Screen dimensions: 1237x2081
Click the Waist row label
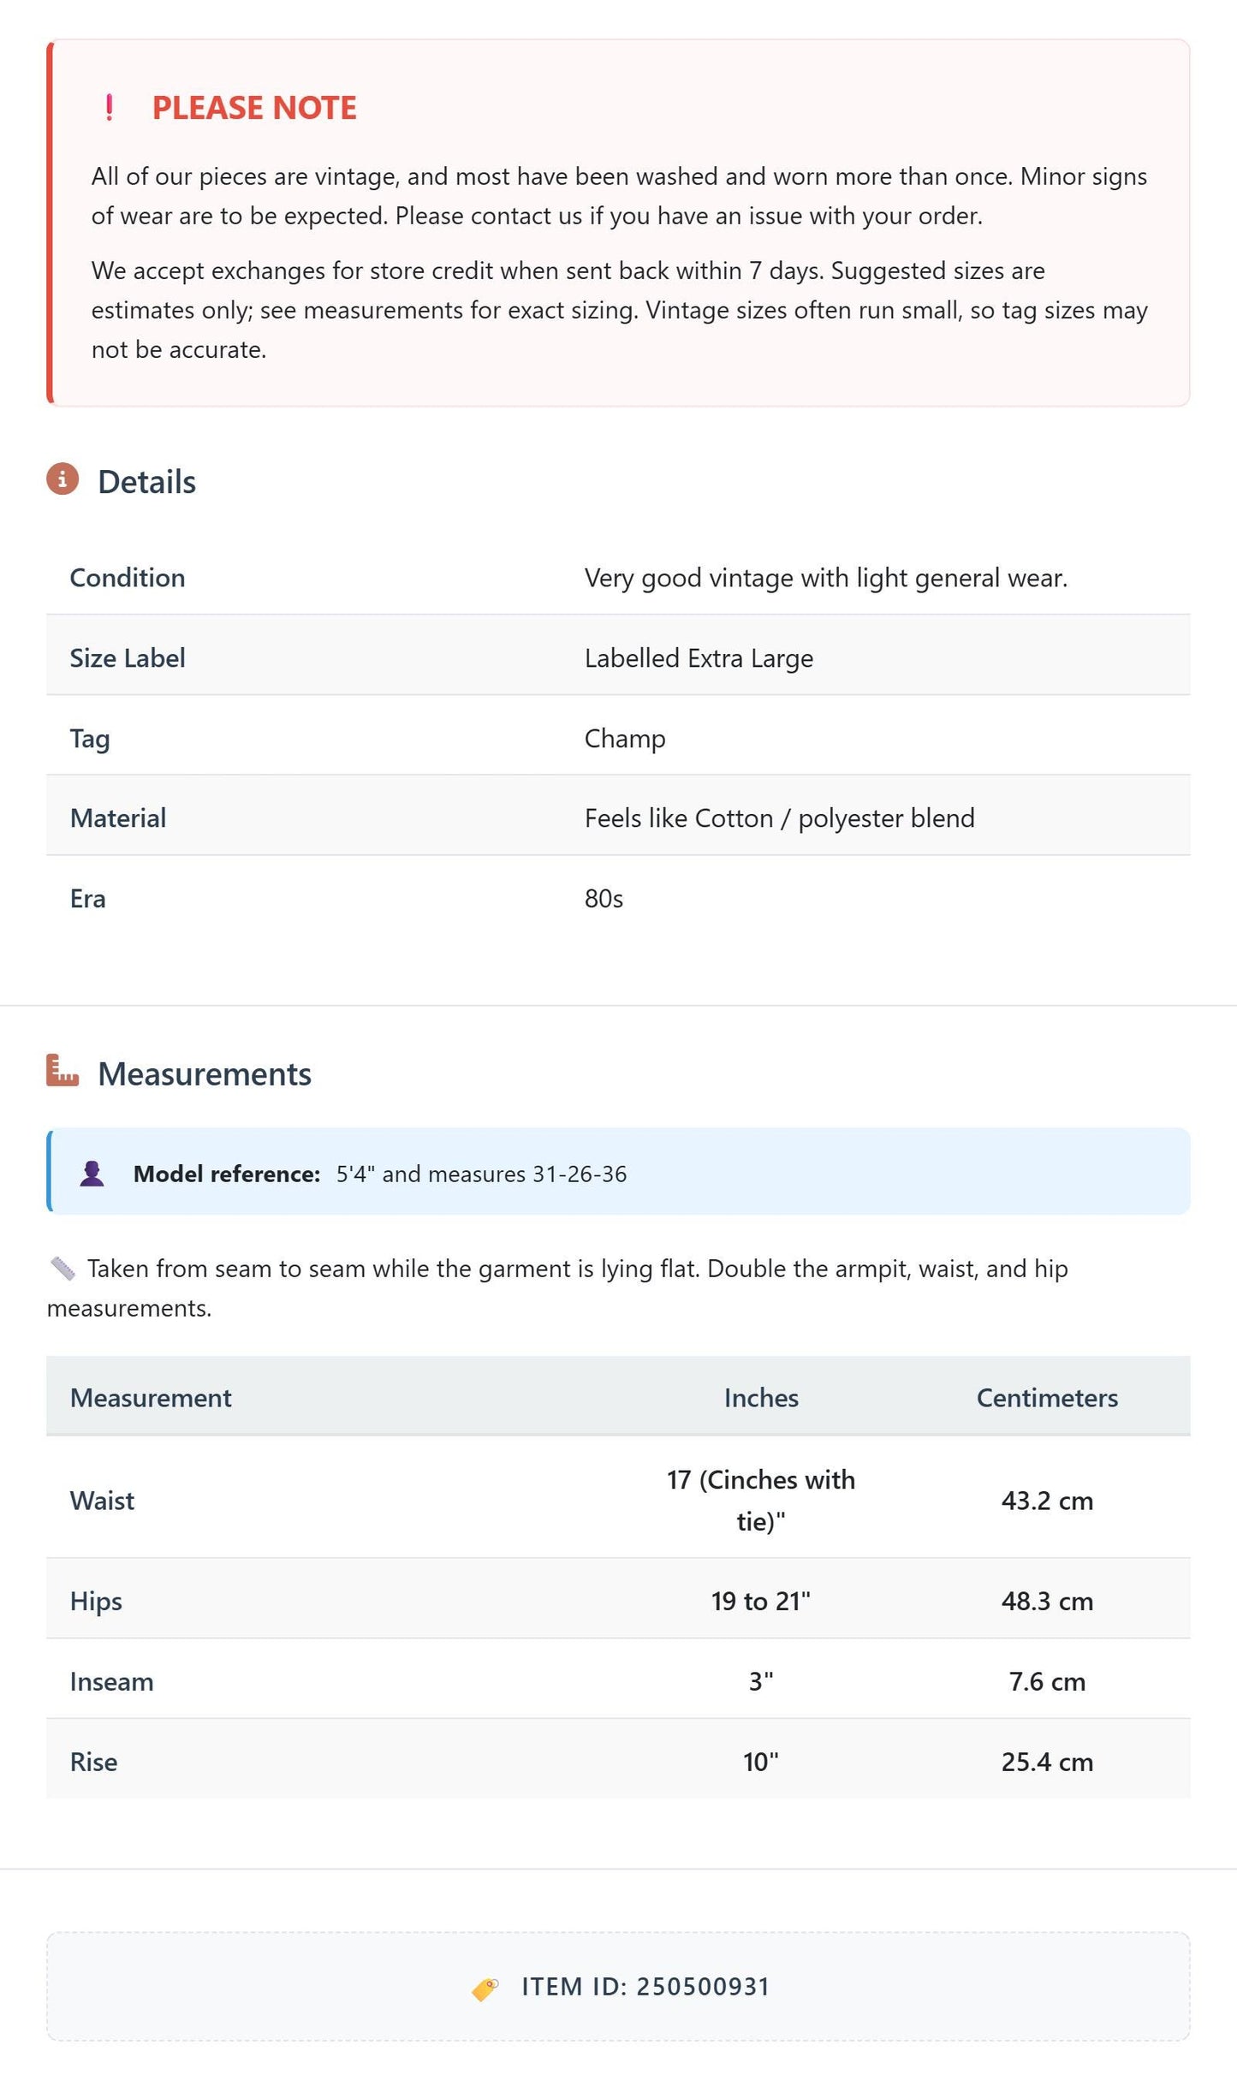(102, 1501)
